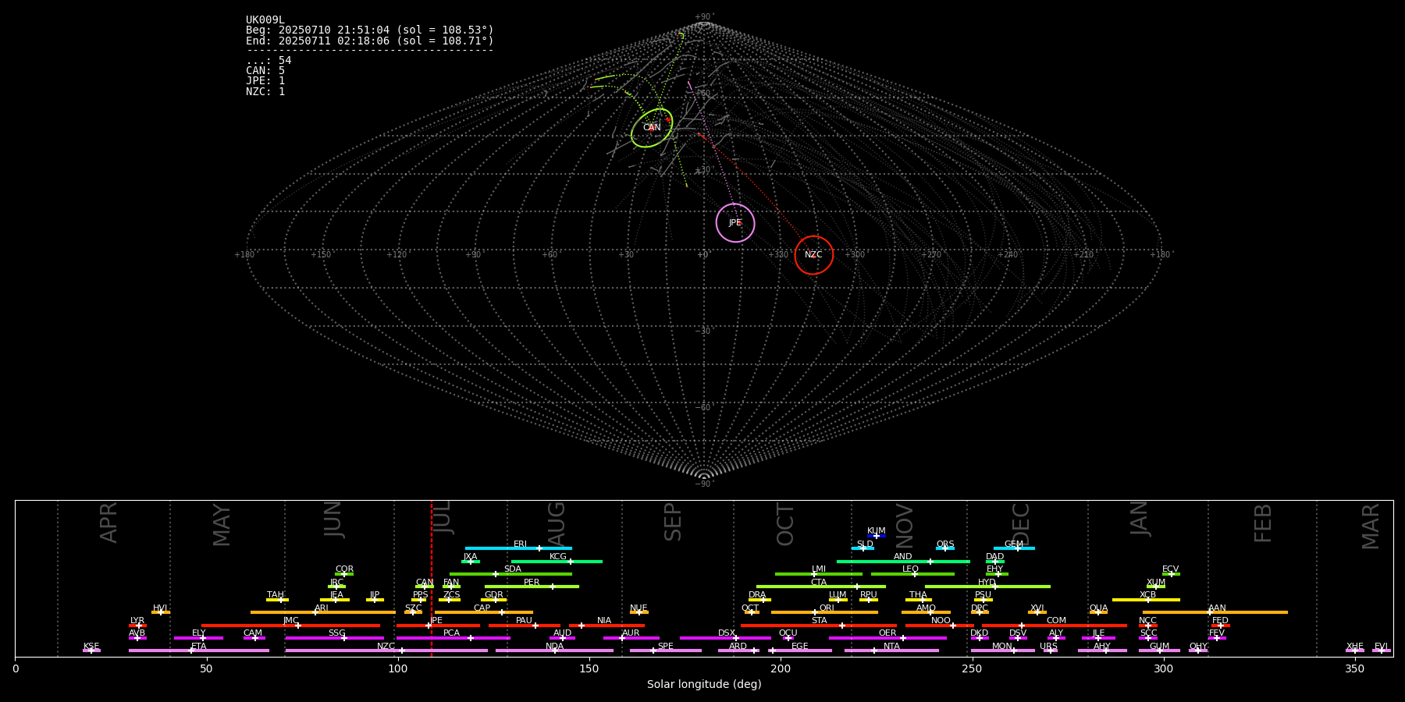Click the AND shower bar in the timeline
Screen dimensions: 1405x702
pos(903,562)
